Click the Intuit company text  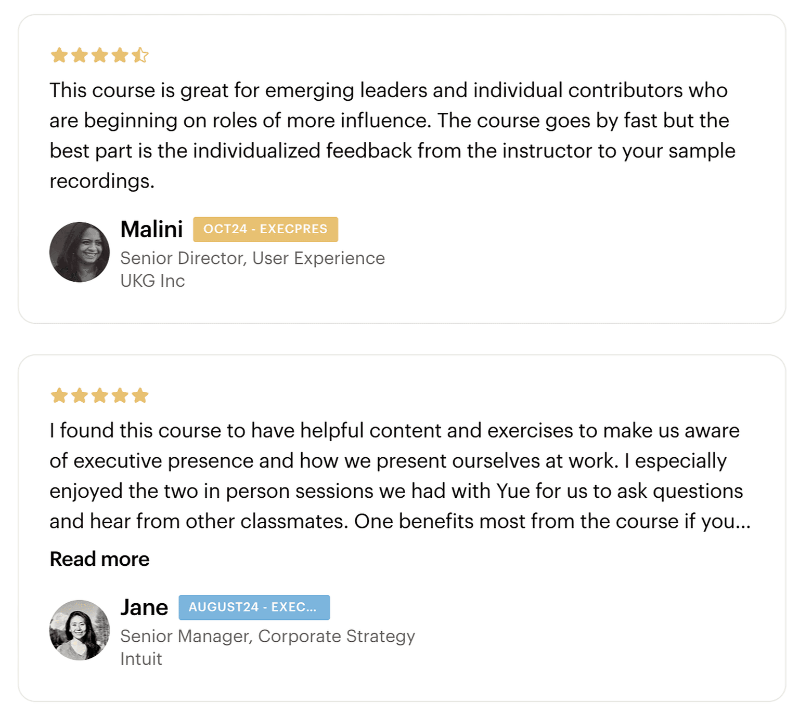[141, 659]
